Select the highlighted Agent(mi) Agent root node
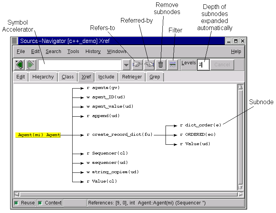Image resolution: width=276 pixels, height=213 pixels. coord(38,135)
